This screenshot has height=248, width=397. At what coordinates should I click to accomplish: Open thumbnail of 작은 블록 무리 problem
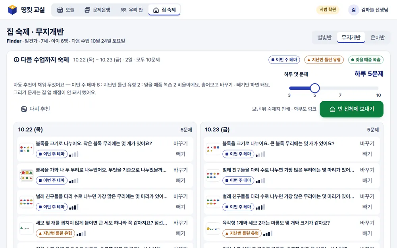tap(26, 149)
